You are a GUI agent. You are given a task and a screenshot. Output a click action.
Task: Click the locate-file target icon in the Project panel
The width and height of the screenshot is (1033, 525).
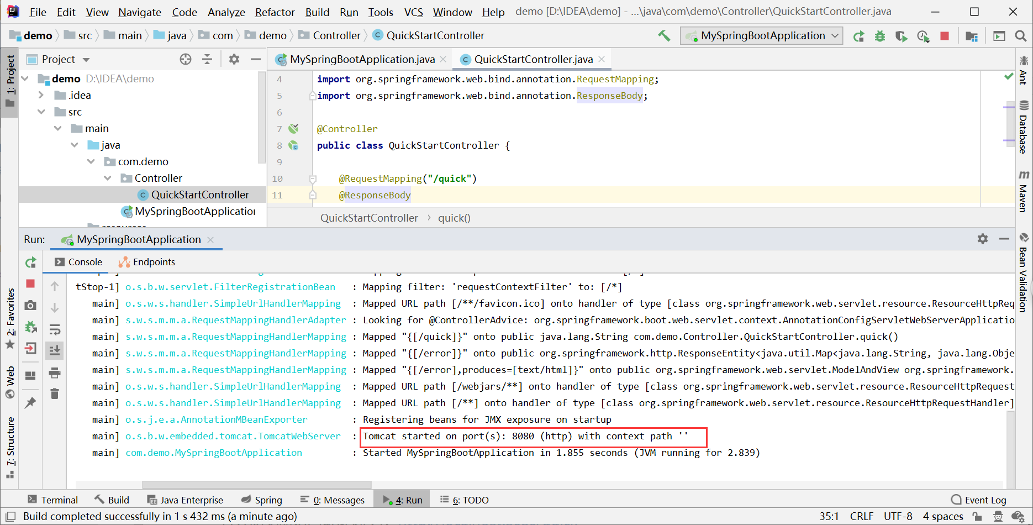(x=186, y=59)
